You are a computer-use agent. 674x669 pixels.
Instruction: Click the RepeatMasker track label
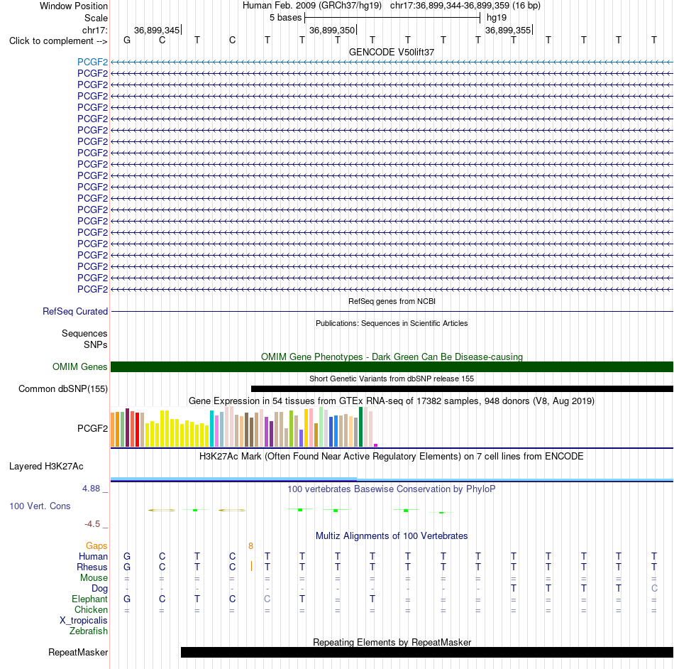[x=78, y=653]
